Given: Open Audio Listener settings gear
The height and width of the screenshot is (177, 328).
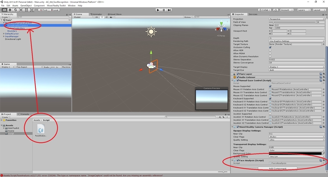Looking at the screenshot, I should pos(324,77).
